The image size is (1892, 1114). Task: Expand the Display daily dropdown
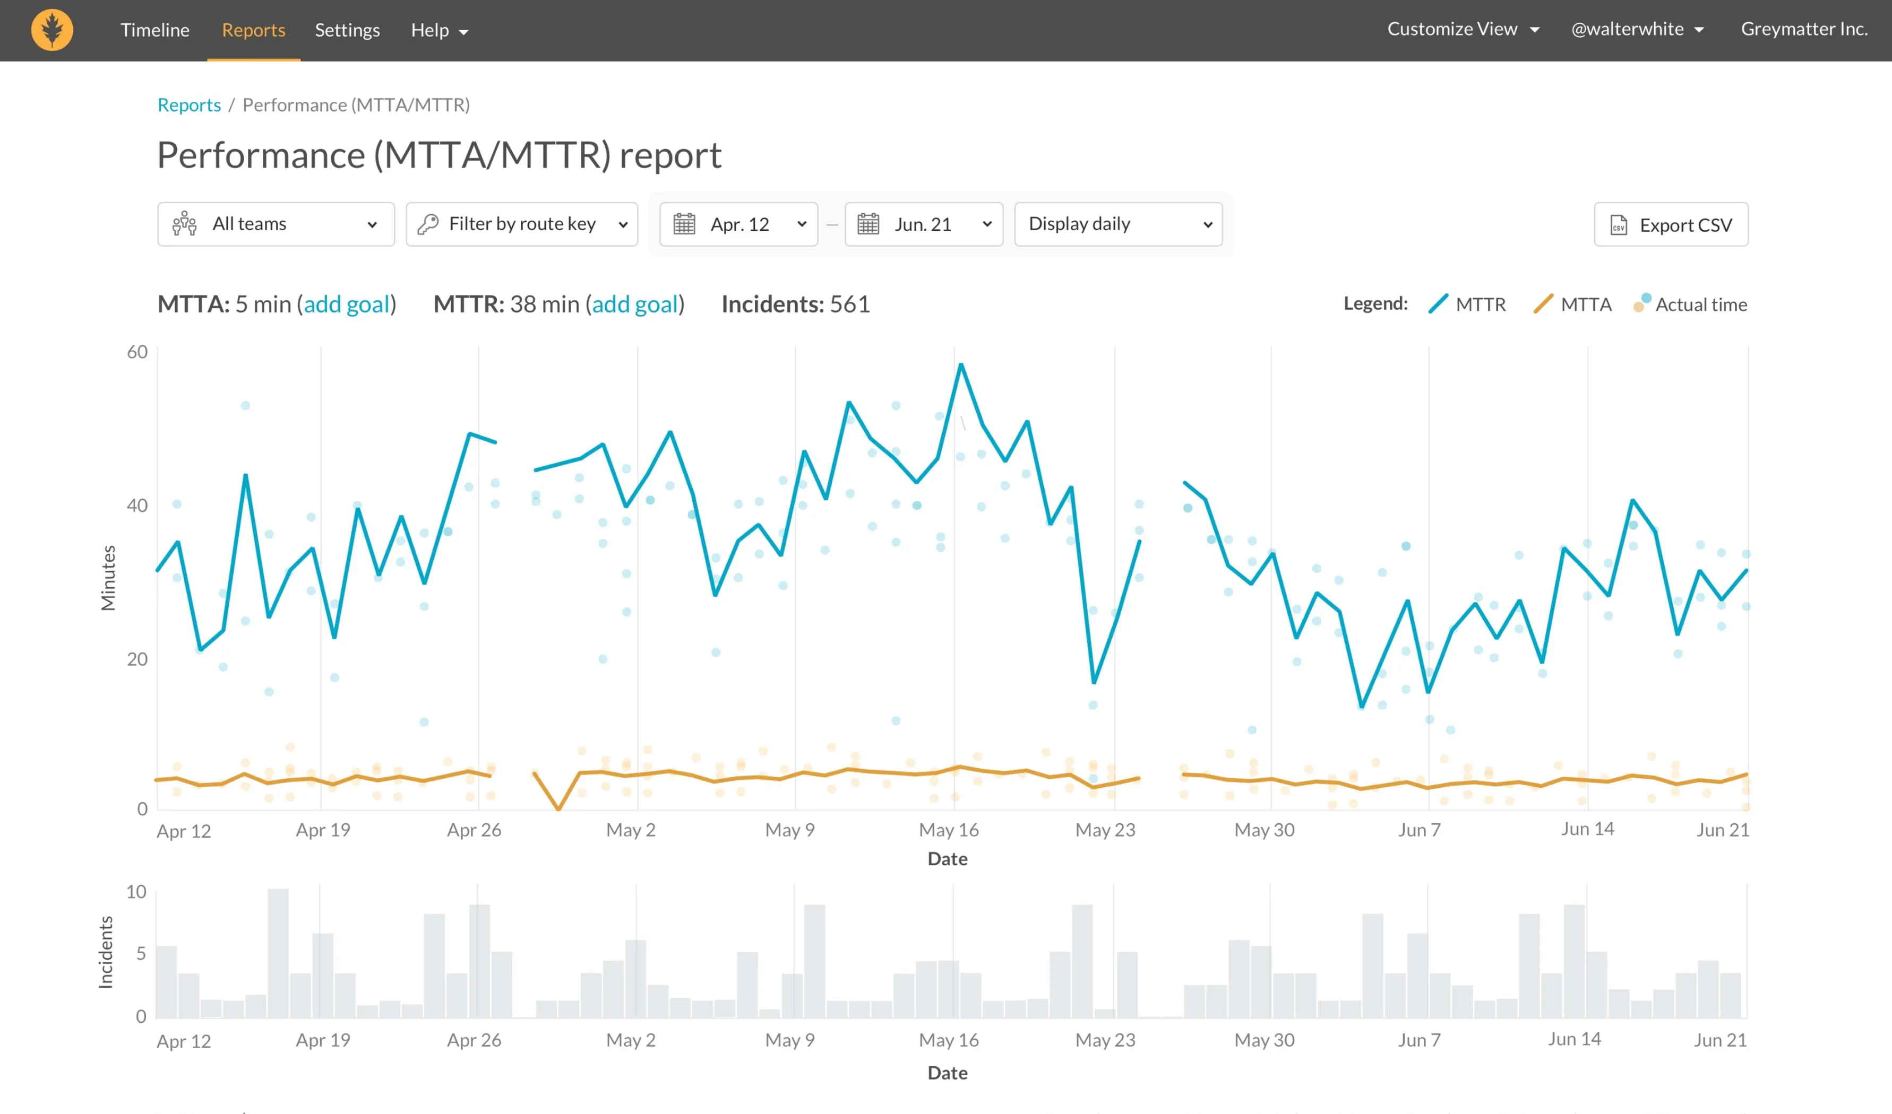(x=1117, y=224)
